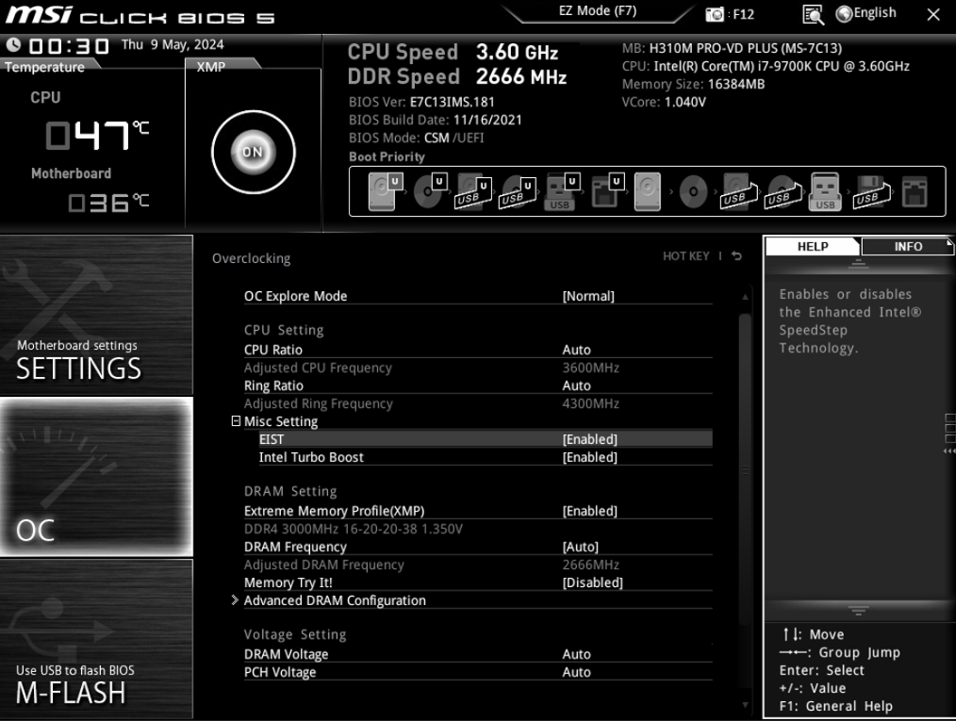Select the last network boot device icon
The image size is (956, 721).
click(x=915, y=192)
